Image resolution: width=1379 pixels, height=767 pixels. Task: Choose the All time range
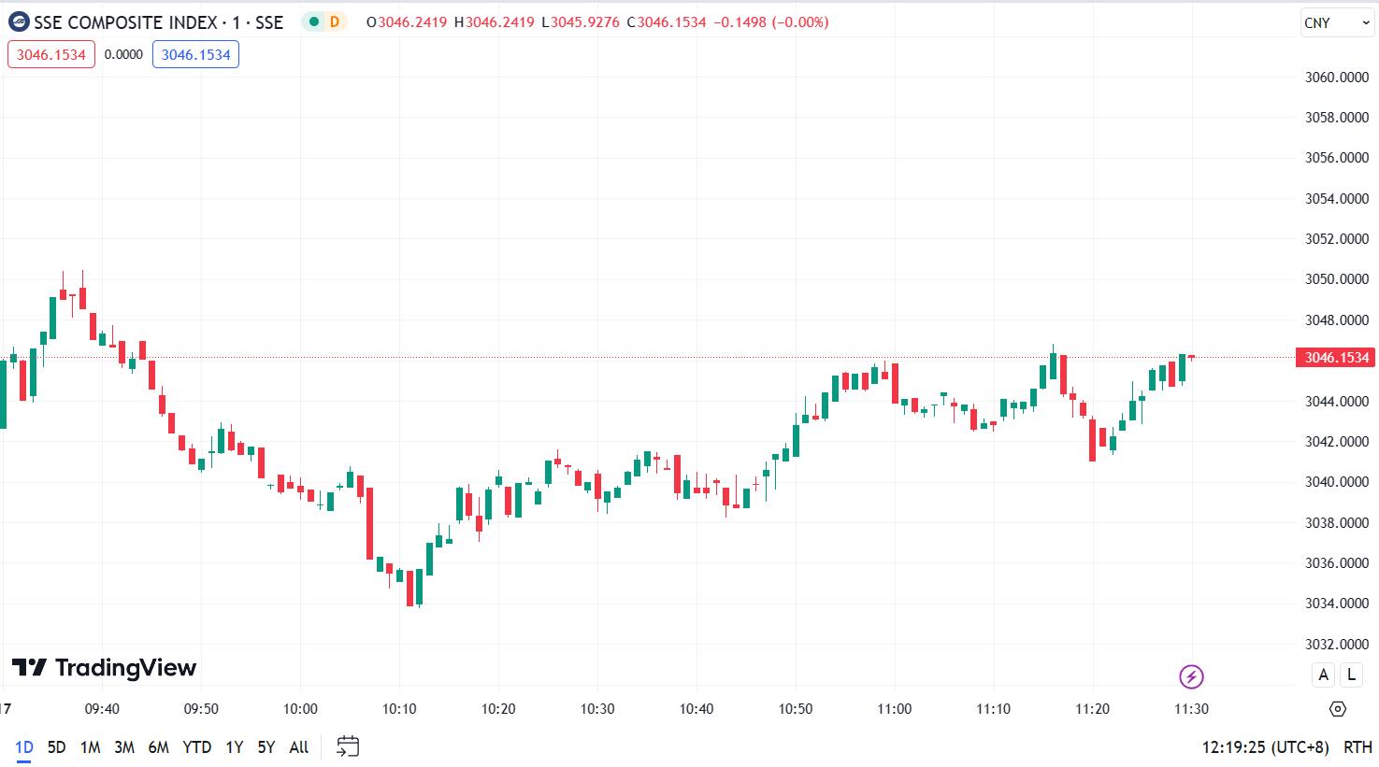coord(299,747)
